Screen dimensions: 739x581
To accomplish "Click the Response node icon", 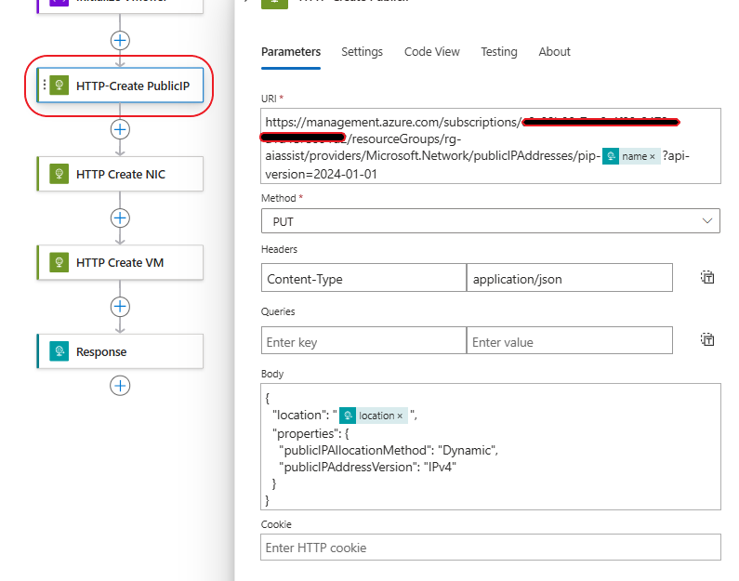I will click(x=59, y=351).
